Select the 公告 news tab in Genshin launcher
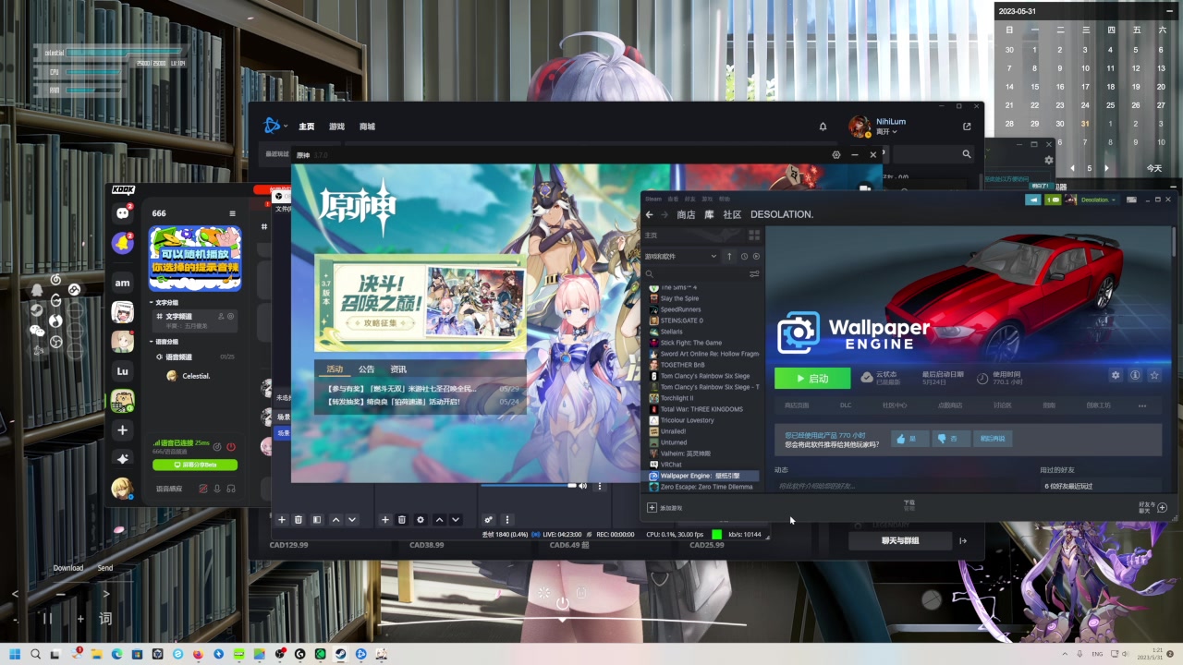The image size is (1183, 665). [x=367, y=369]
